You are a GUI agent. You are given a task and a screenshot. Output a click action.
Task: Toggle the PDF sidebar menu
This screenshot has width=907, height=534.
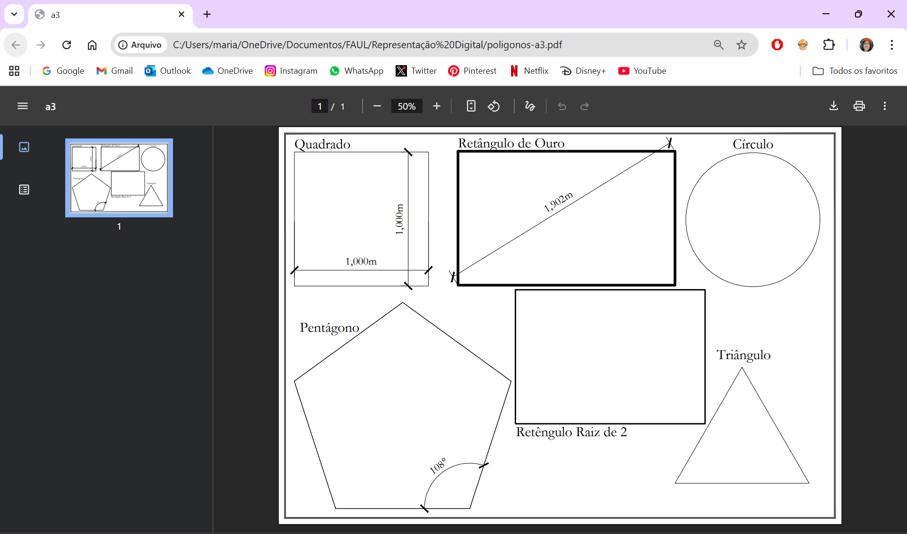coord(23,106)
